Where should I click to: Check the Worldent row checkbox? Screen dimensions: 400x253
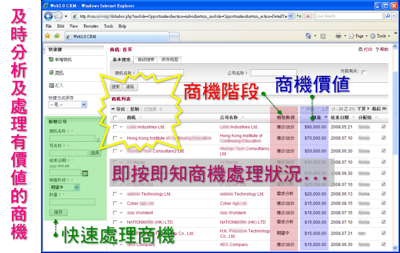click(115, 213)
